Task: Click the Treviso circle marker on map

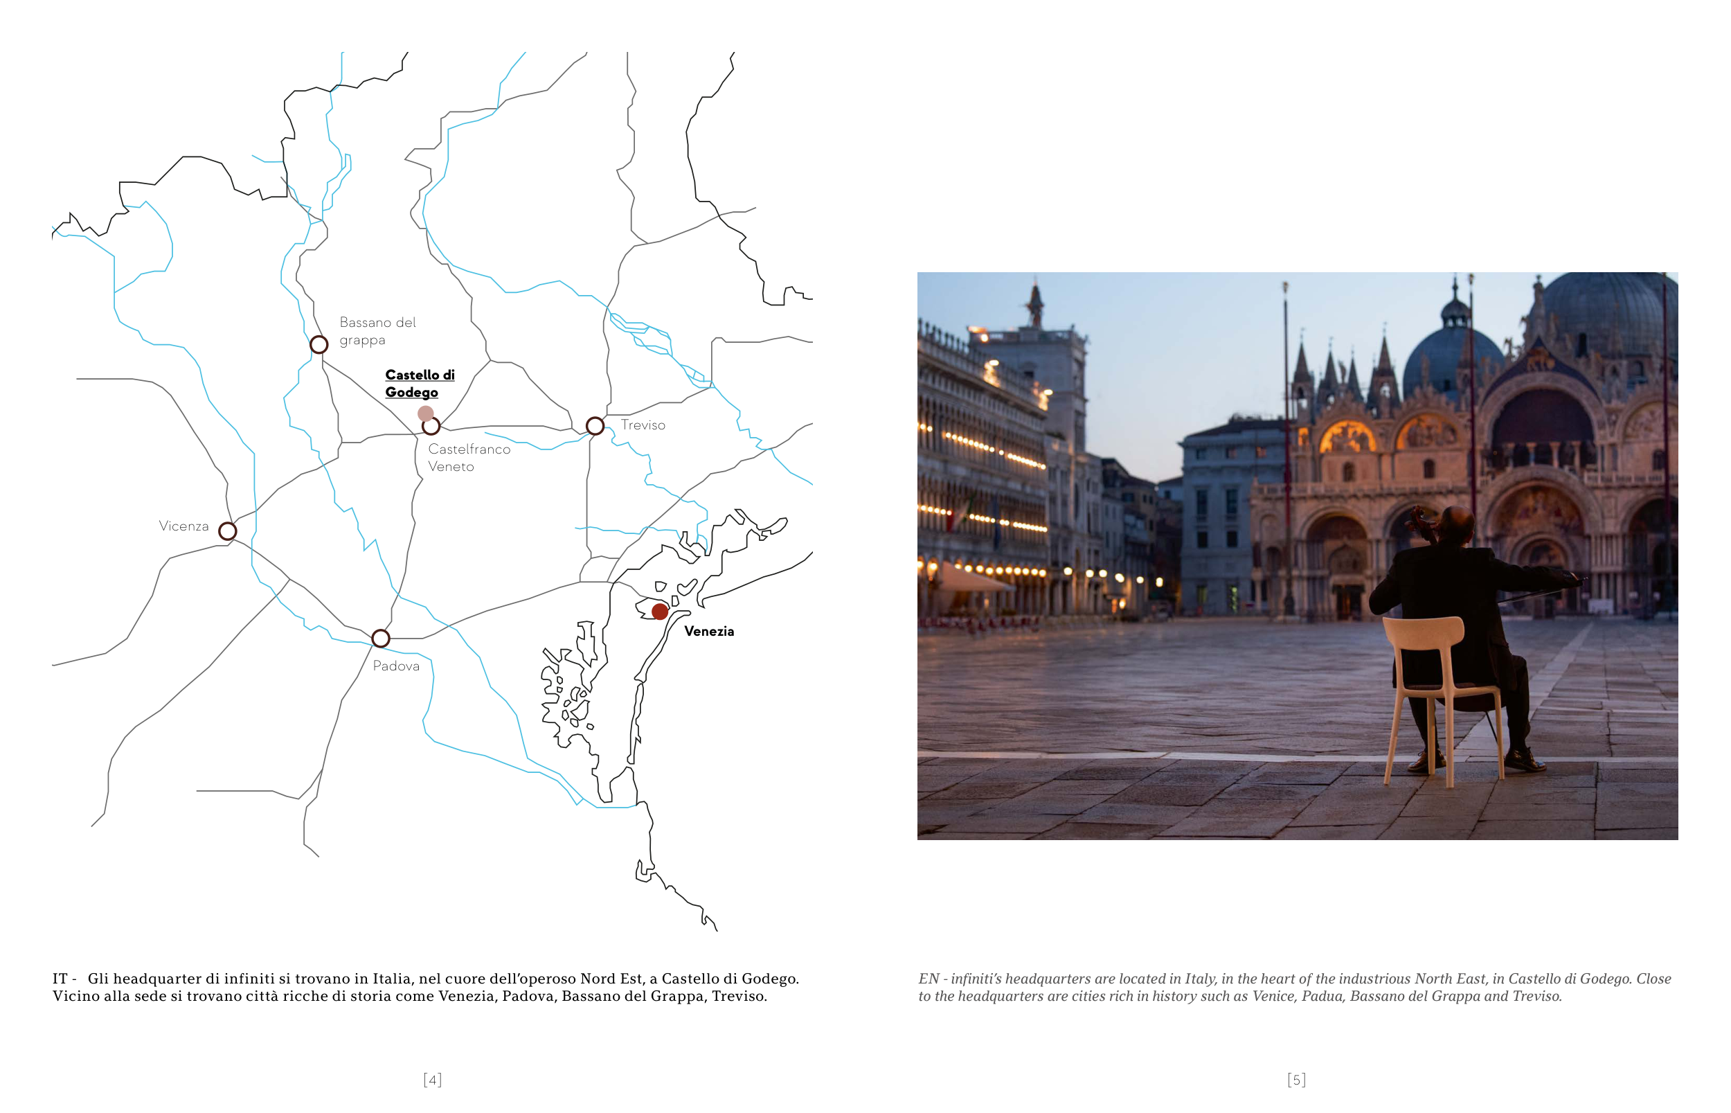Action: [595, 426]
